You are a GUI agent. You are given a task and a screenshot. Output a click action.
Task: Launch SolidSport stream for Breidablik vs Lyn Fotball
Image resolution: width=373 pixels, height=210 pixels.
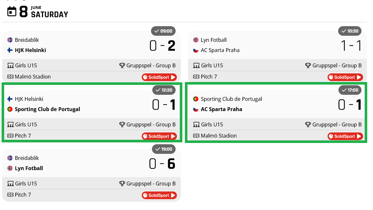click(x=159, y=195)
